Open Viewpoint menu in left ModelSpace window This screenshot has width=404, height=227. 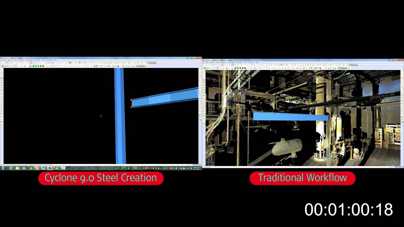click(x=21, y=60)
